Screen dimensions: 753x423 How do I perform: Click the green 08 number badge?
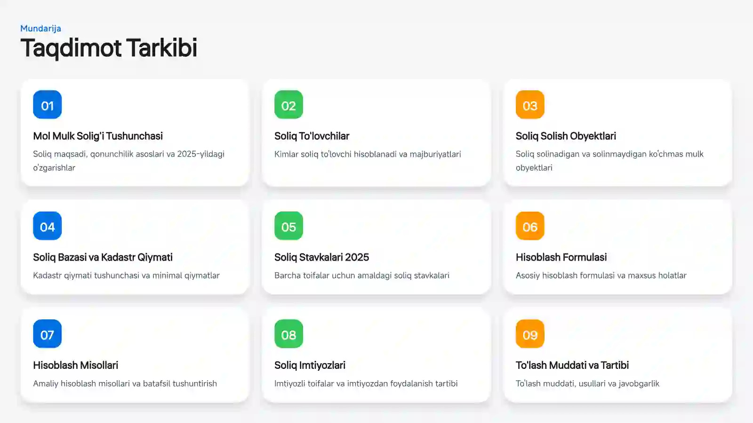tap(288, 334)
